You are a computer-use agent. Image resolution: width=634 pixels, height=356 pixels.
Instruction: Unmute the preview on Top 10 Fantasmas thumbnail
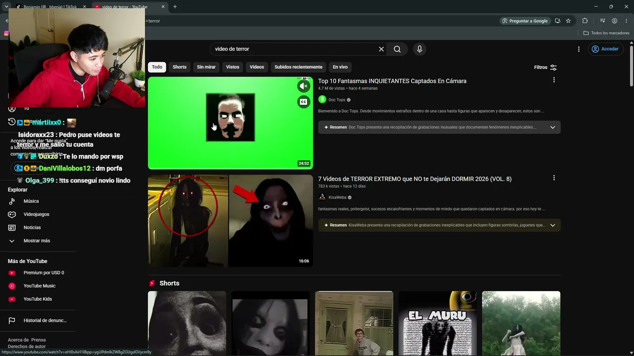(x=304, y=86)
